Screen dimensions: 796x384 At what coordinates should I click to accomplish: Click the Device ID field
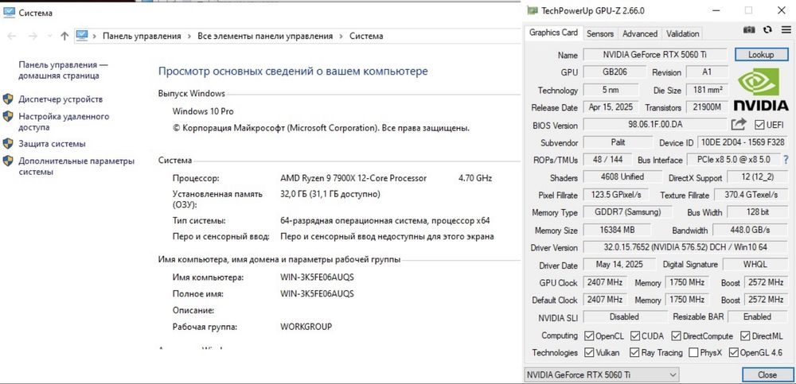(x=743, y=142)
